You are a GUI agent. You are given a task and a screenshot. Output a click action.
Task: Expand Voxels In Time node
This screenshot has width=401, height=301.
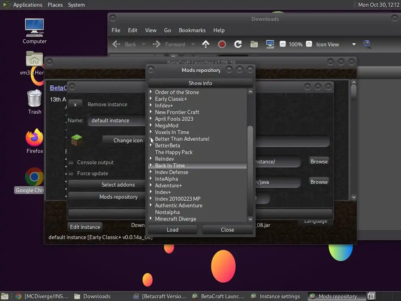point(151,132)
